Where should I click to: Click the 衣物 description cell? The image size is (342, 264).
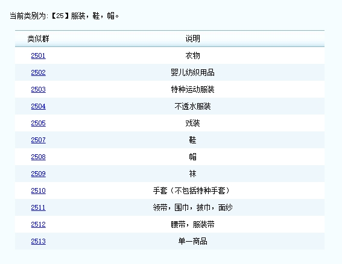[192, 55]
